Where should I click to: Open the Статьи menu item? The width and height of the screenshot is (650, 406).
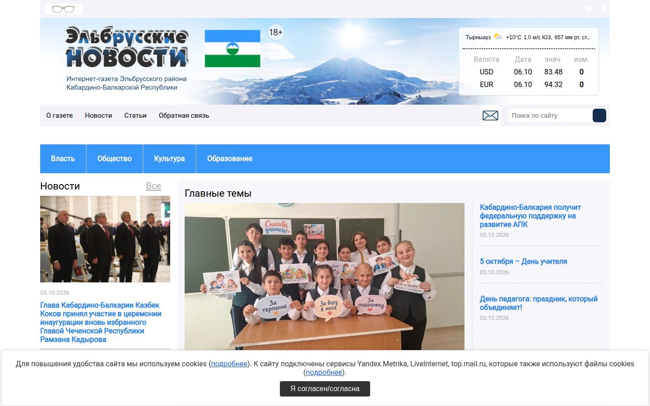click(135, 115)
